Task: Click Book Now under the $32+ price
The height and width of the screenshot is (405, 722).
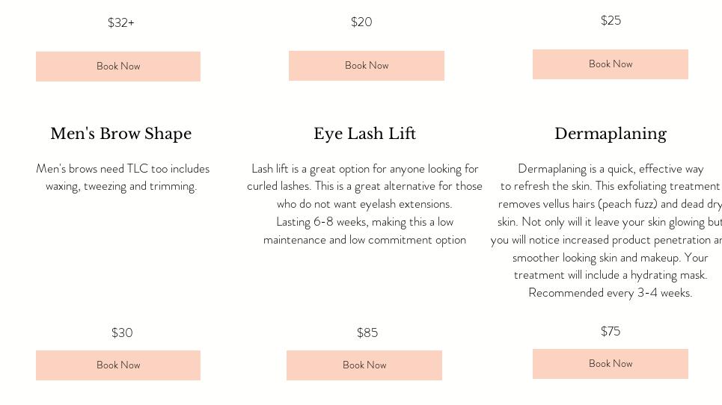Action: 118,67
